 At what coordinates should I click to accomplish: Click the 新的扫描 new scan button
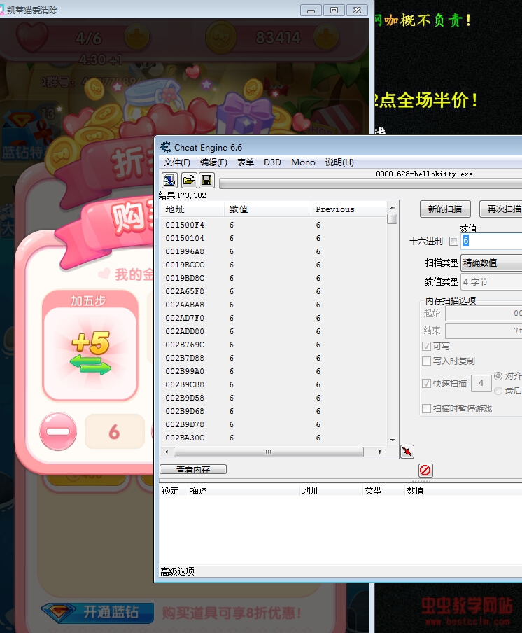coord(445,209)
